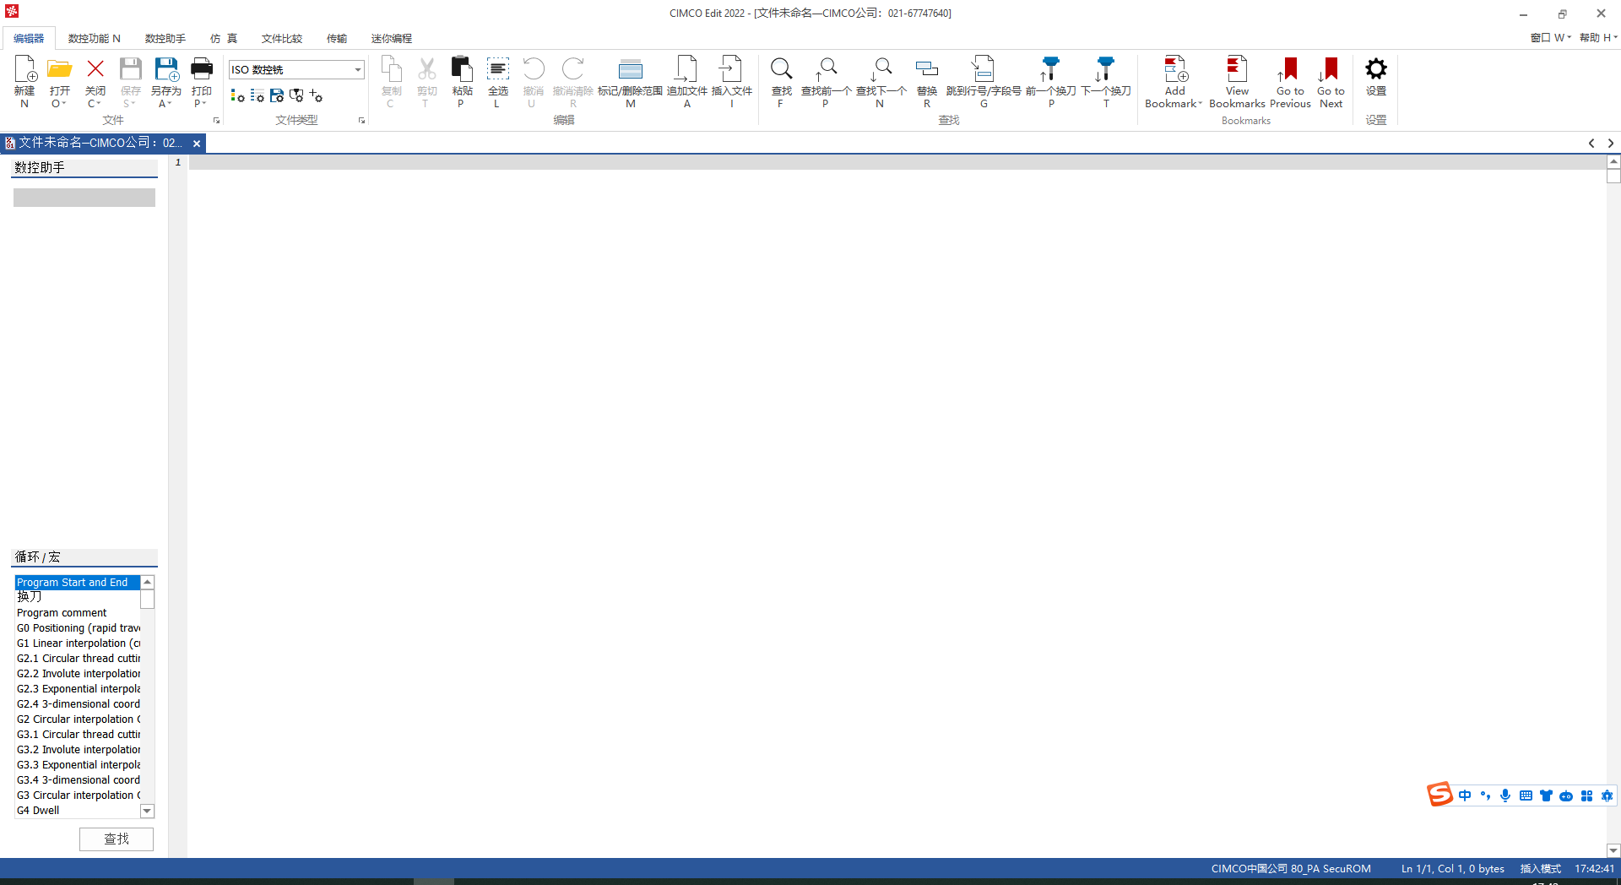Find previous match with 查找前一个

point(826,81)
